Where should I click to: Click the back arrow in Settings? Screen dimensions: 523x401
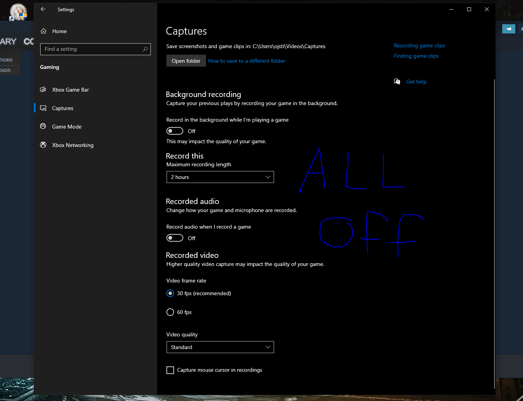coord(43,9)
